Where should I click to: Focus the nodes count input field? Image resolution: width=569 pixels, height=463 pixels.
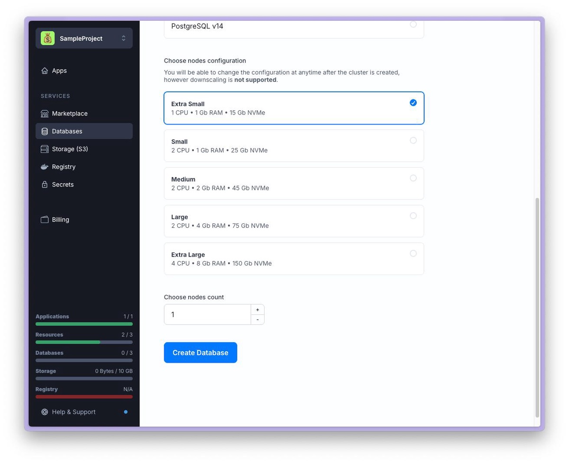(207, 314)
